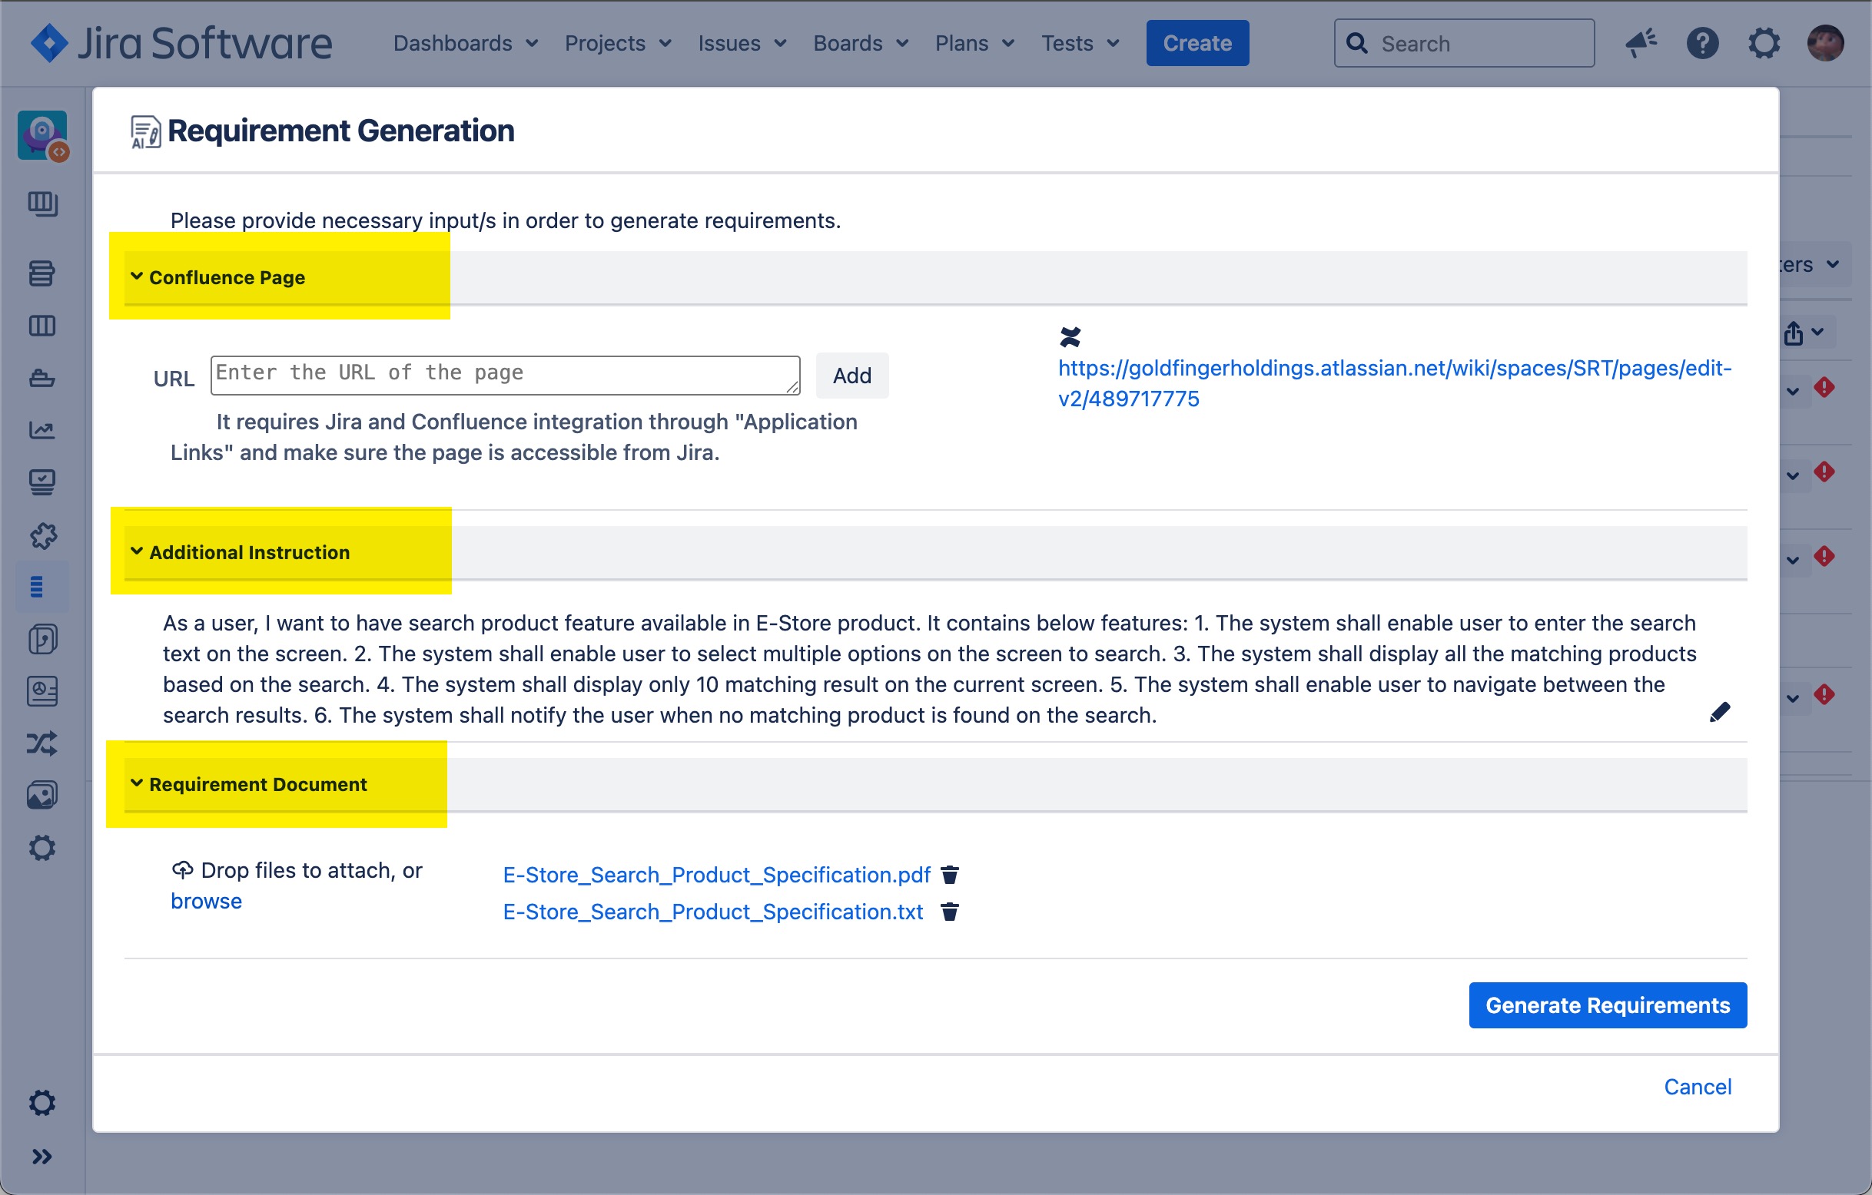Delete E-Store_Search_Product_Specification.txt with trash icon

coord(949,912)
